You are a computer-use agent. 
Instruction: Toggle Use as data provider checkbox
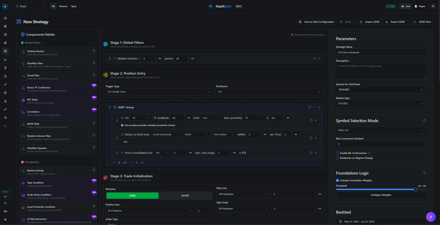coord(122,125)
